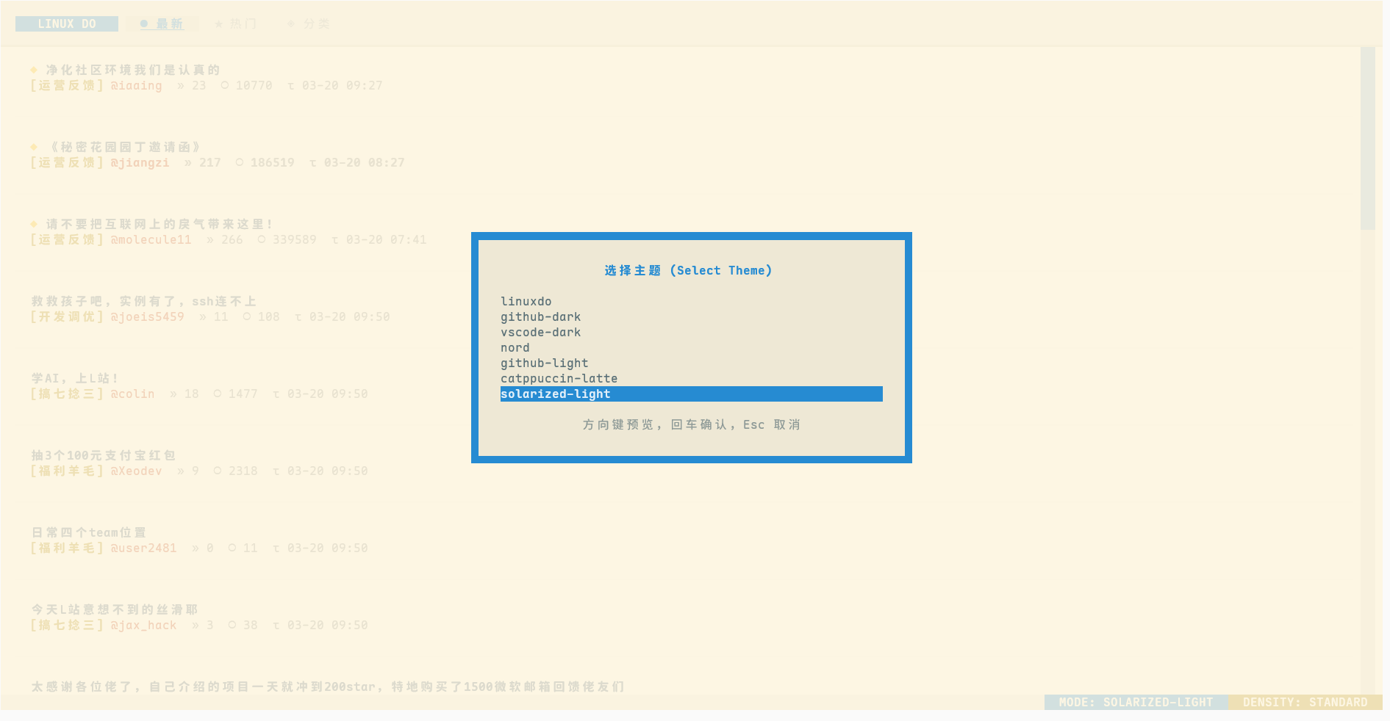
Task: Click the [福利羊毛] tag beside @Xeodev
Action: pos(67,471)
